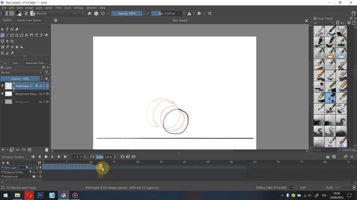
Task: Open the Filter menu
Action: point(59,8)
